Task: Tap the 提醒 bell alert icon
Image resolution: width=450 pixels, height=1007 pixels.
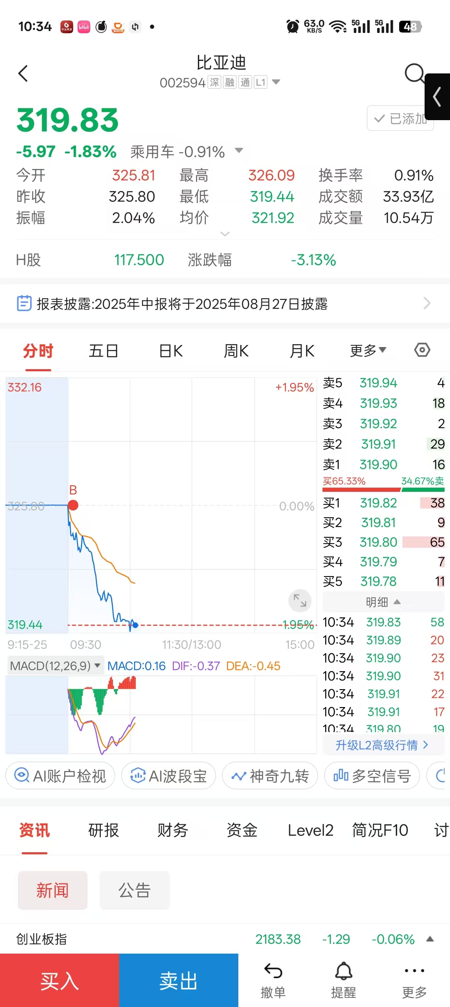Action: point(344,980)
